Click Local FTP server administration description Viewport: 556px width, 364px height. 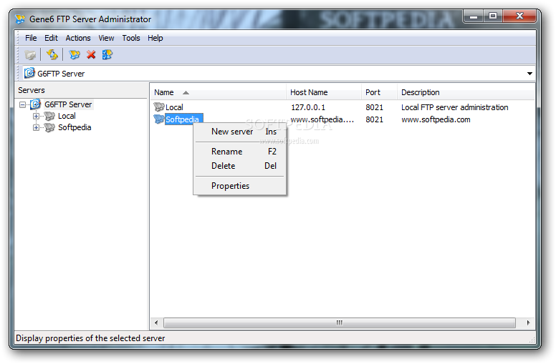(454, 107)
